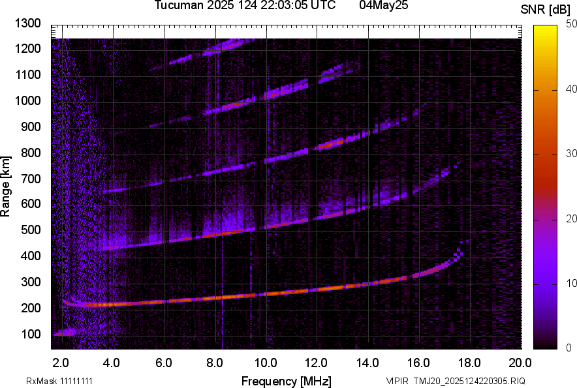Click the frequency tick label '12.0'

pyautogui.click(x=316, y=363)
